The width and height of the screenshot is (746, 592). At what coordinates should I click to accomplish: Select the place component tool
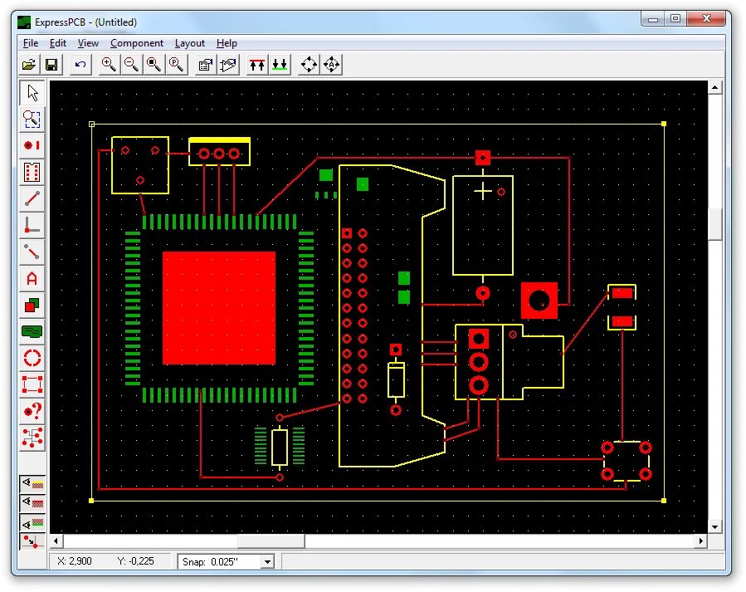(32, 172)
